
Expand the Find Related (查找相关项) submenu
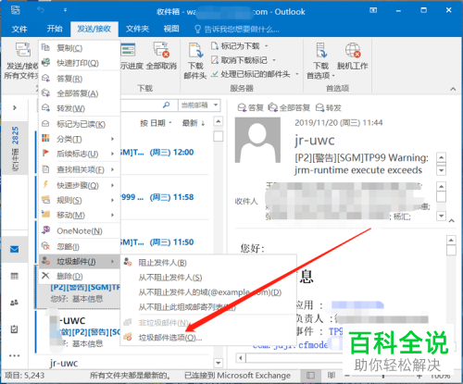80,169
